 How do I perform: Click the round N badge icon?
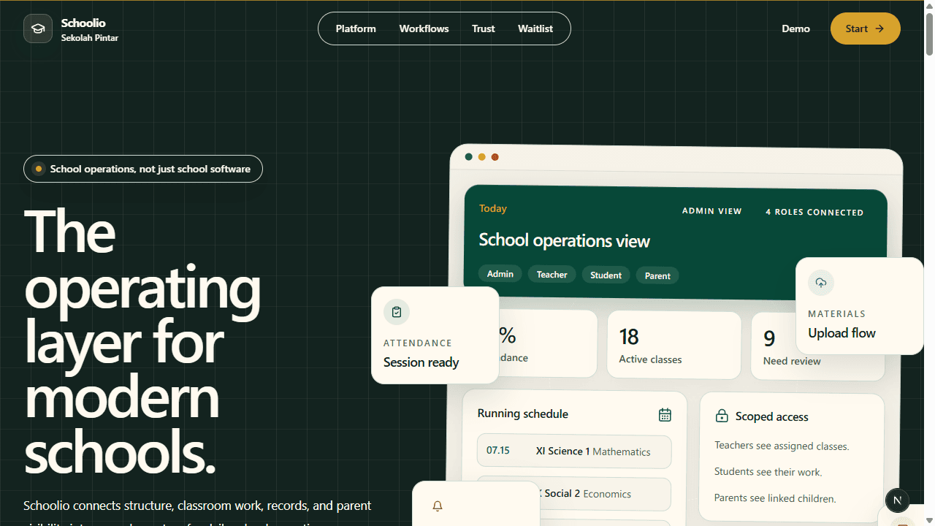pyautogui.click(x=897, y=500)
